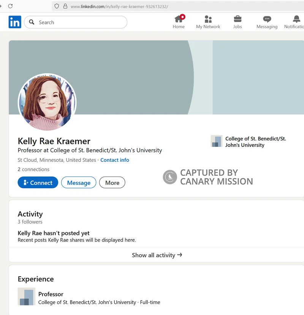The image size is (304, 315).
Task: View Kelly Rae Kraemer's profile photo
Action: coord(47,102)
